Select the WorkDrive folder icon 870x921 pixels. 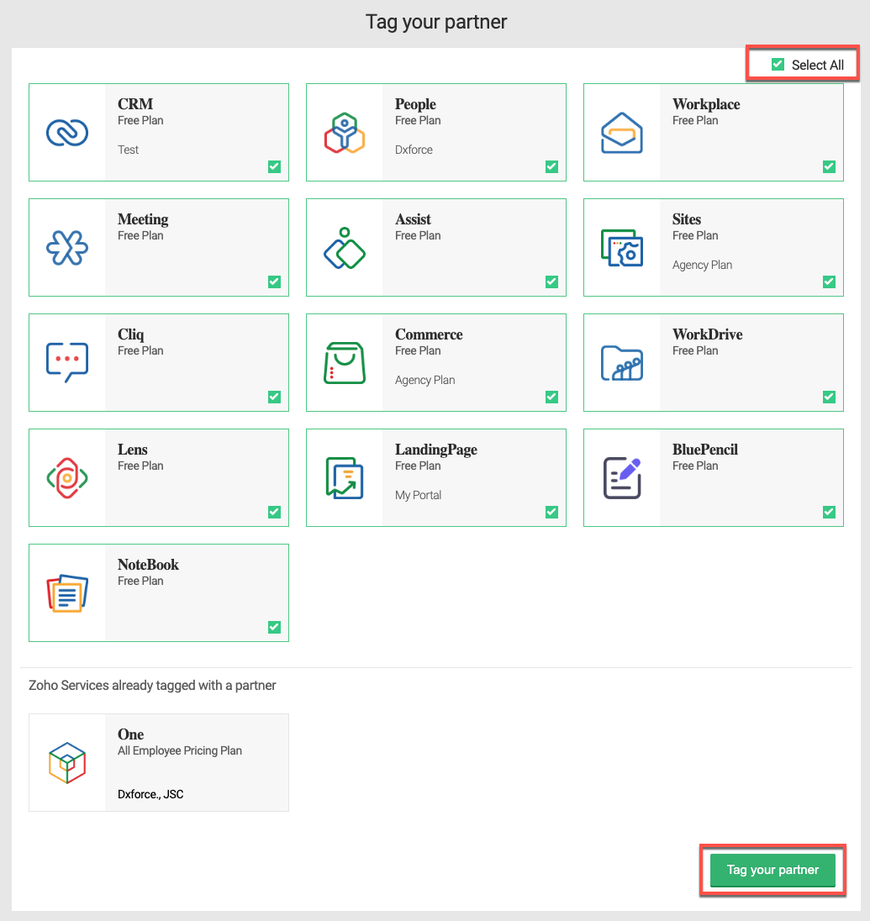[x=621, y=363]
